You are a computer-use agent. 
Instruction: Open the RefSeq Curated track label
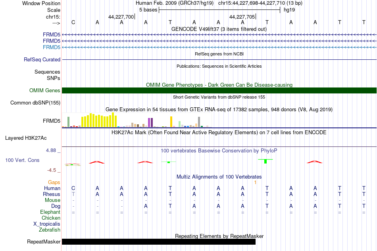42,59
